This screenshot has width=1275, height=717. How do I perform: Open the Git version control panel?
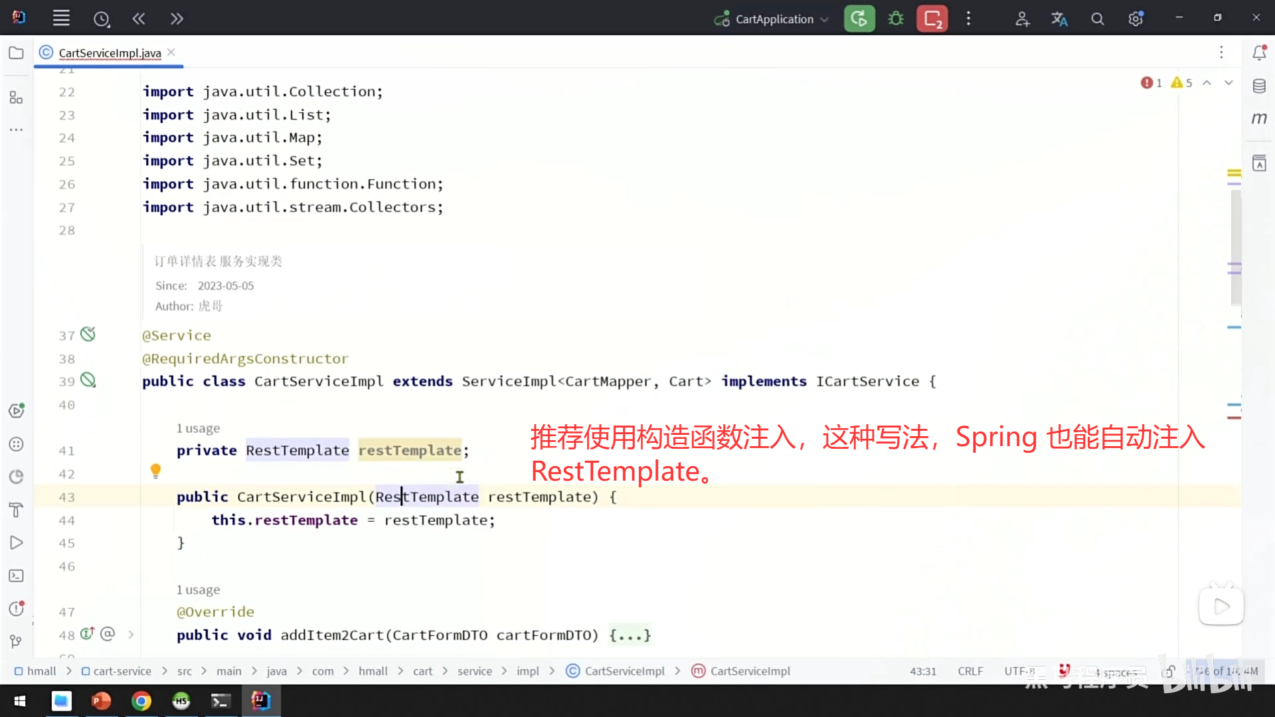pos(17,641)
